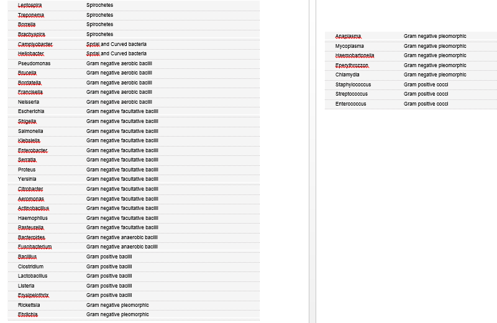The height and width of the screenshot is (323, 497).
Task: Click the word Leptospira in the table
Action: (30, 5)
